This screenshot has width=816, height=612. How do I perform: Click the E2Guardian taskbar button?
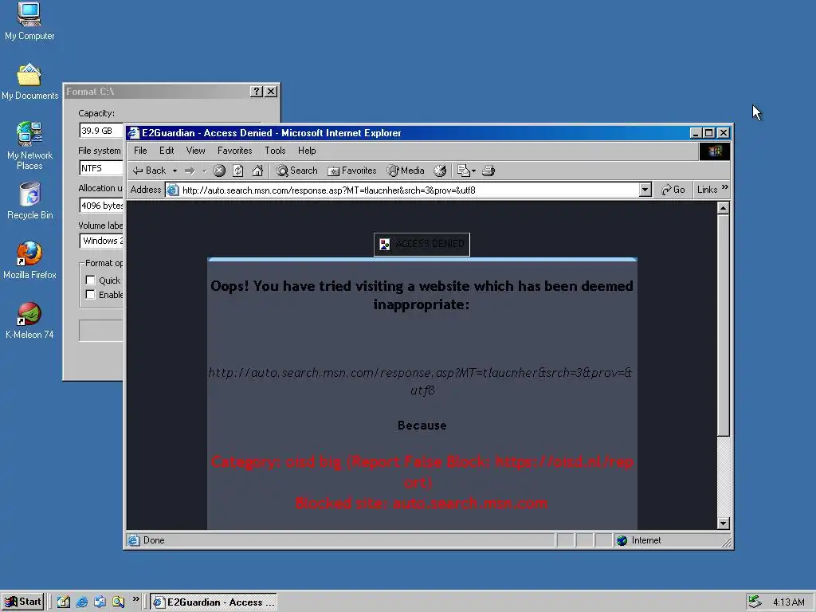click(x=214, y=602)
